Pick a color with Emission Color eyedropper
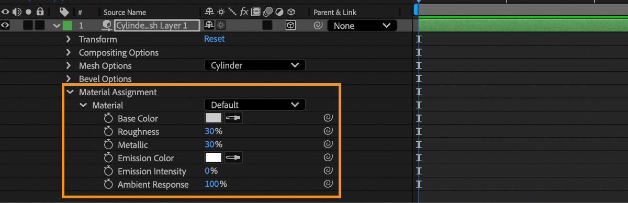The height and width of the screenshot is (203, 628). tap(233, 157)
